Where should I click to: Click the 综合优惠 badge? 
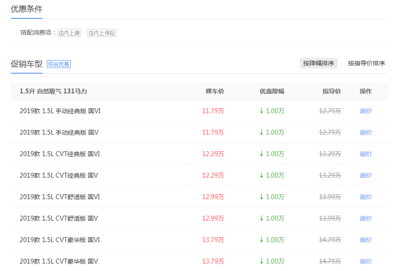point(59,64)
